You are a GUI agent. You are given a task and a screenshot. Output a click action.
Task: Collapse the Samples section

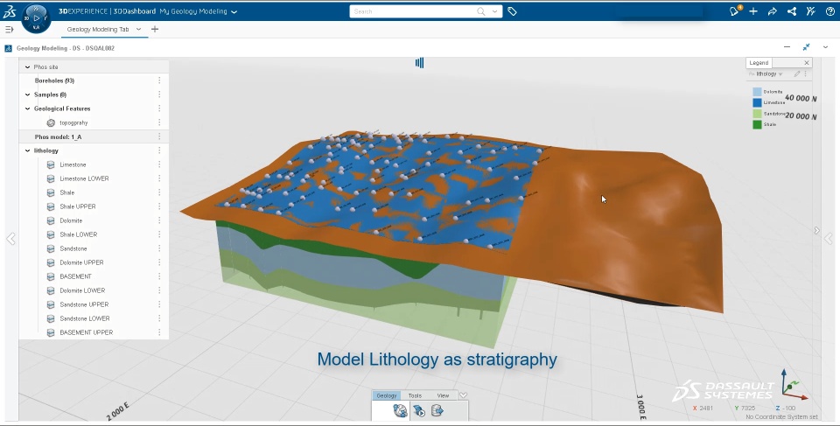27,94
